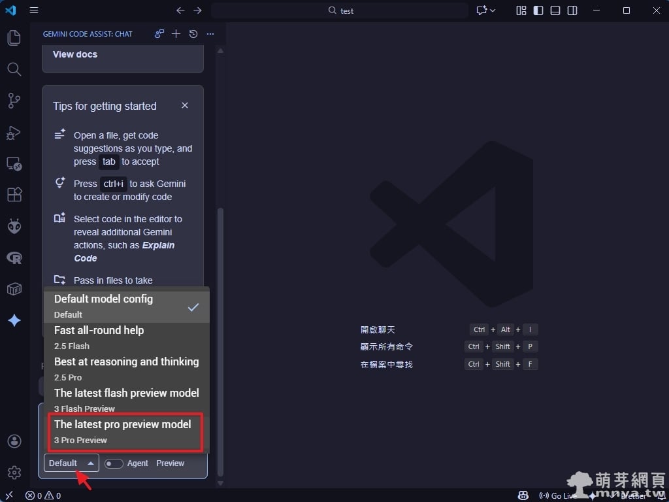Expand the Copilot chat dropdown in title bar

[486, 10]
